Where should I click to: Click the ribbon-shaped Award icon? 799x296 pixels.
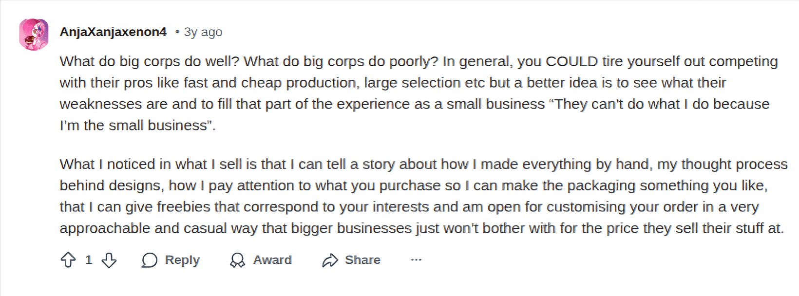(x=238, y=260)
